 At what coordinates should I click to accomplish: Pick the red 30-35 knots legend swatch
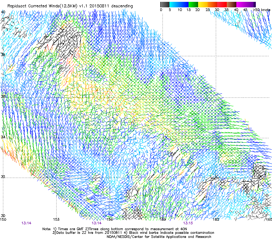[x=222, y=4]
